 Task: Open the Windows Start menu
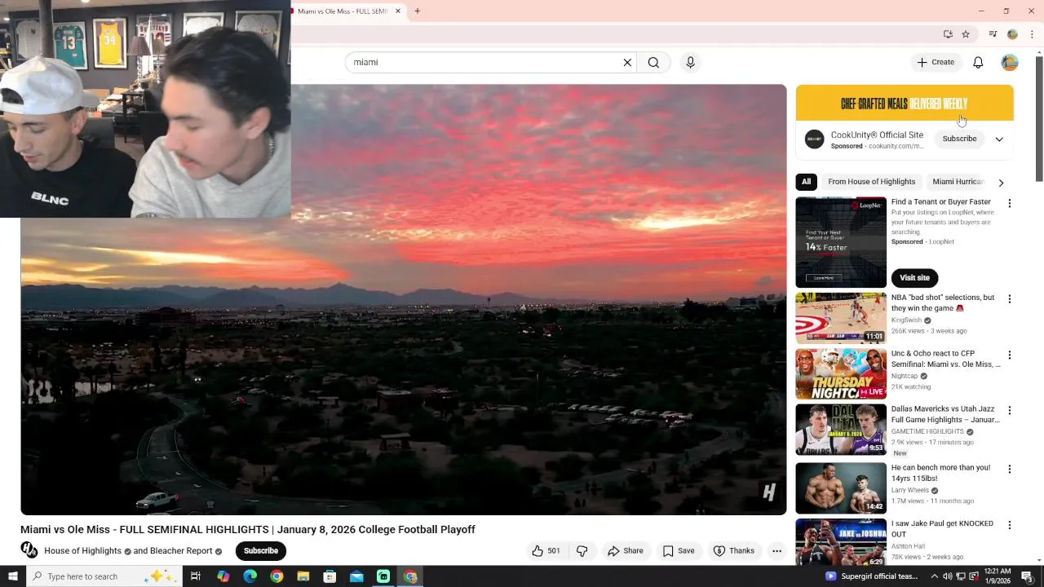(12, 576)
